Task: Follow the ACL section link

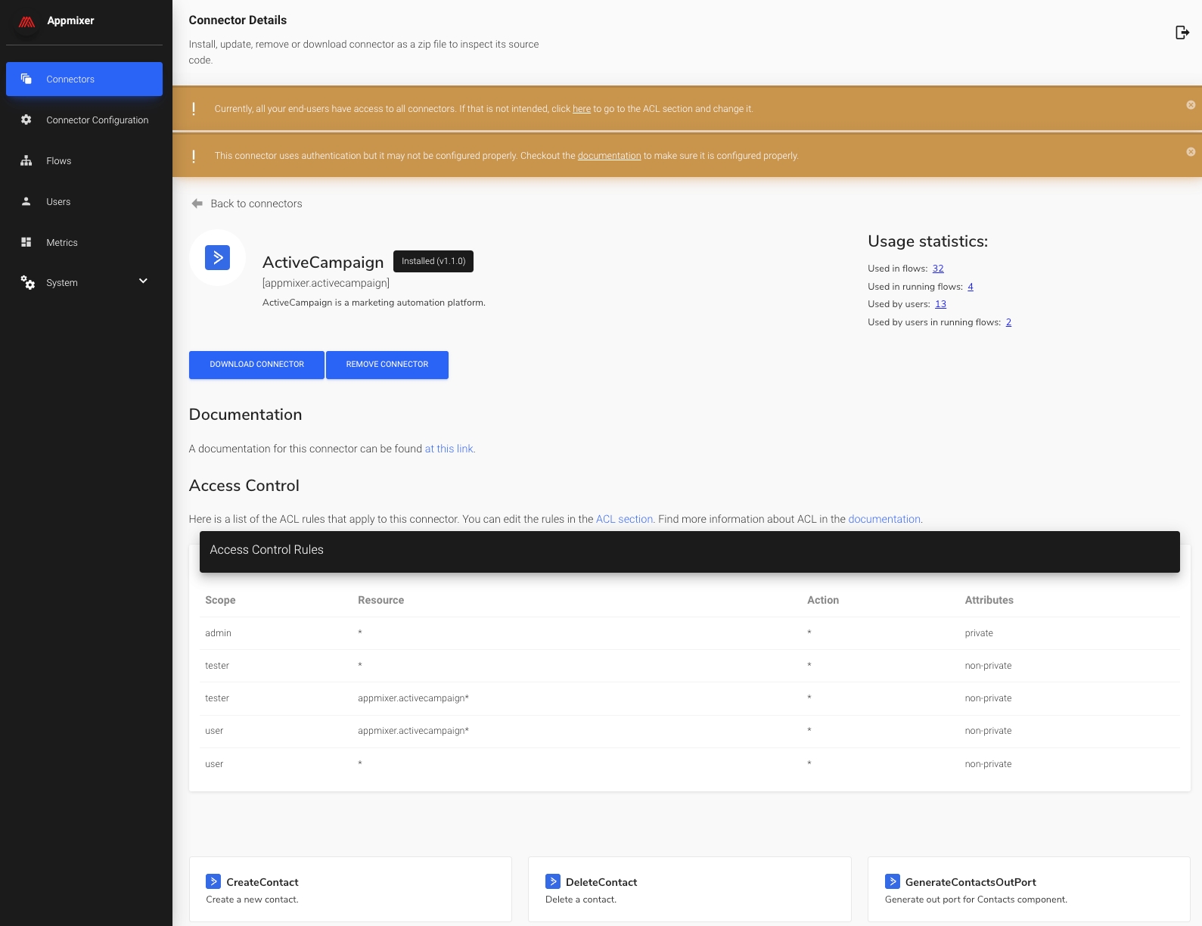Action: (x=624, y=519)
